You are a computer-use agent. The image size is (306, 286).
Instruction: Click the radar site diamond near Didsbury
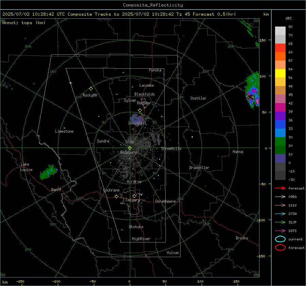(130, 148)
